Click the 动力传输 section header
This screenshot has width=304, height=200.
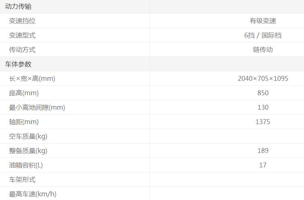pyautogui.click(x=18, y=7)
